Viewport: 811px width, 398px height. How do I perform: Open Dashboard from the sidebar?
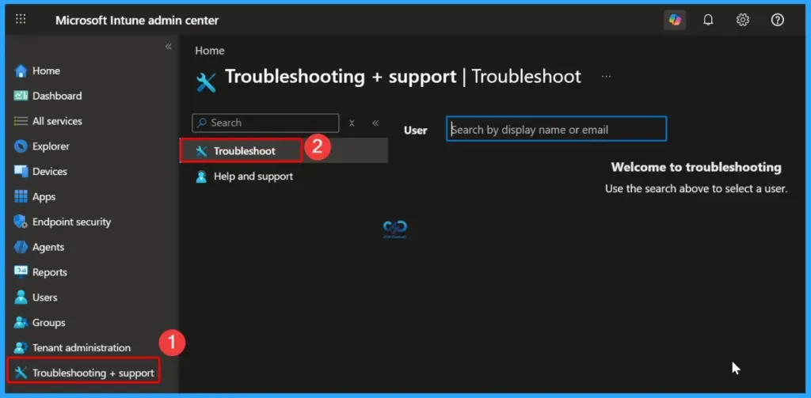coord(57,96)
